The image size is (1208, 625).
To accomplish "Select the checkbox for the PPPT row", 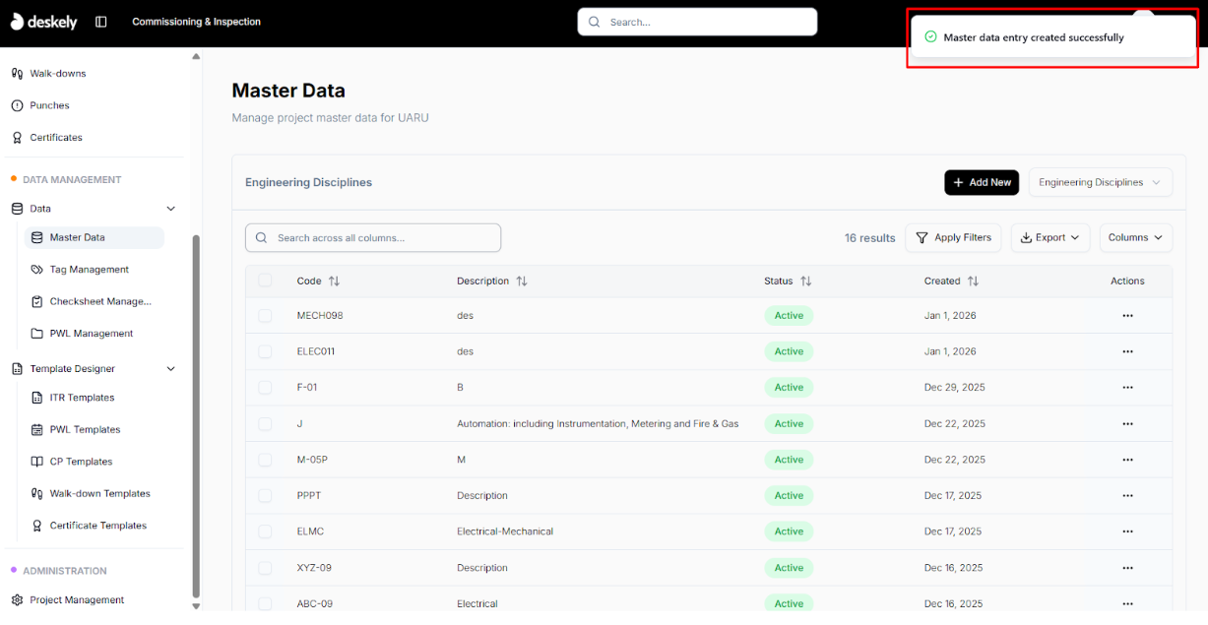I will point(265,495).
